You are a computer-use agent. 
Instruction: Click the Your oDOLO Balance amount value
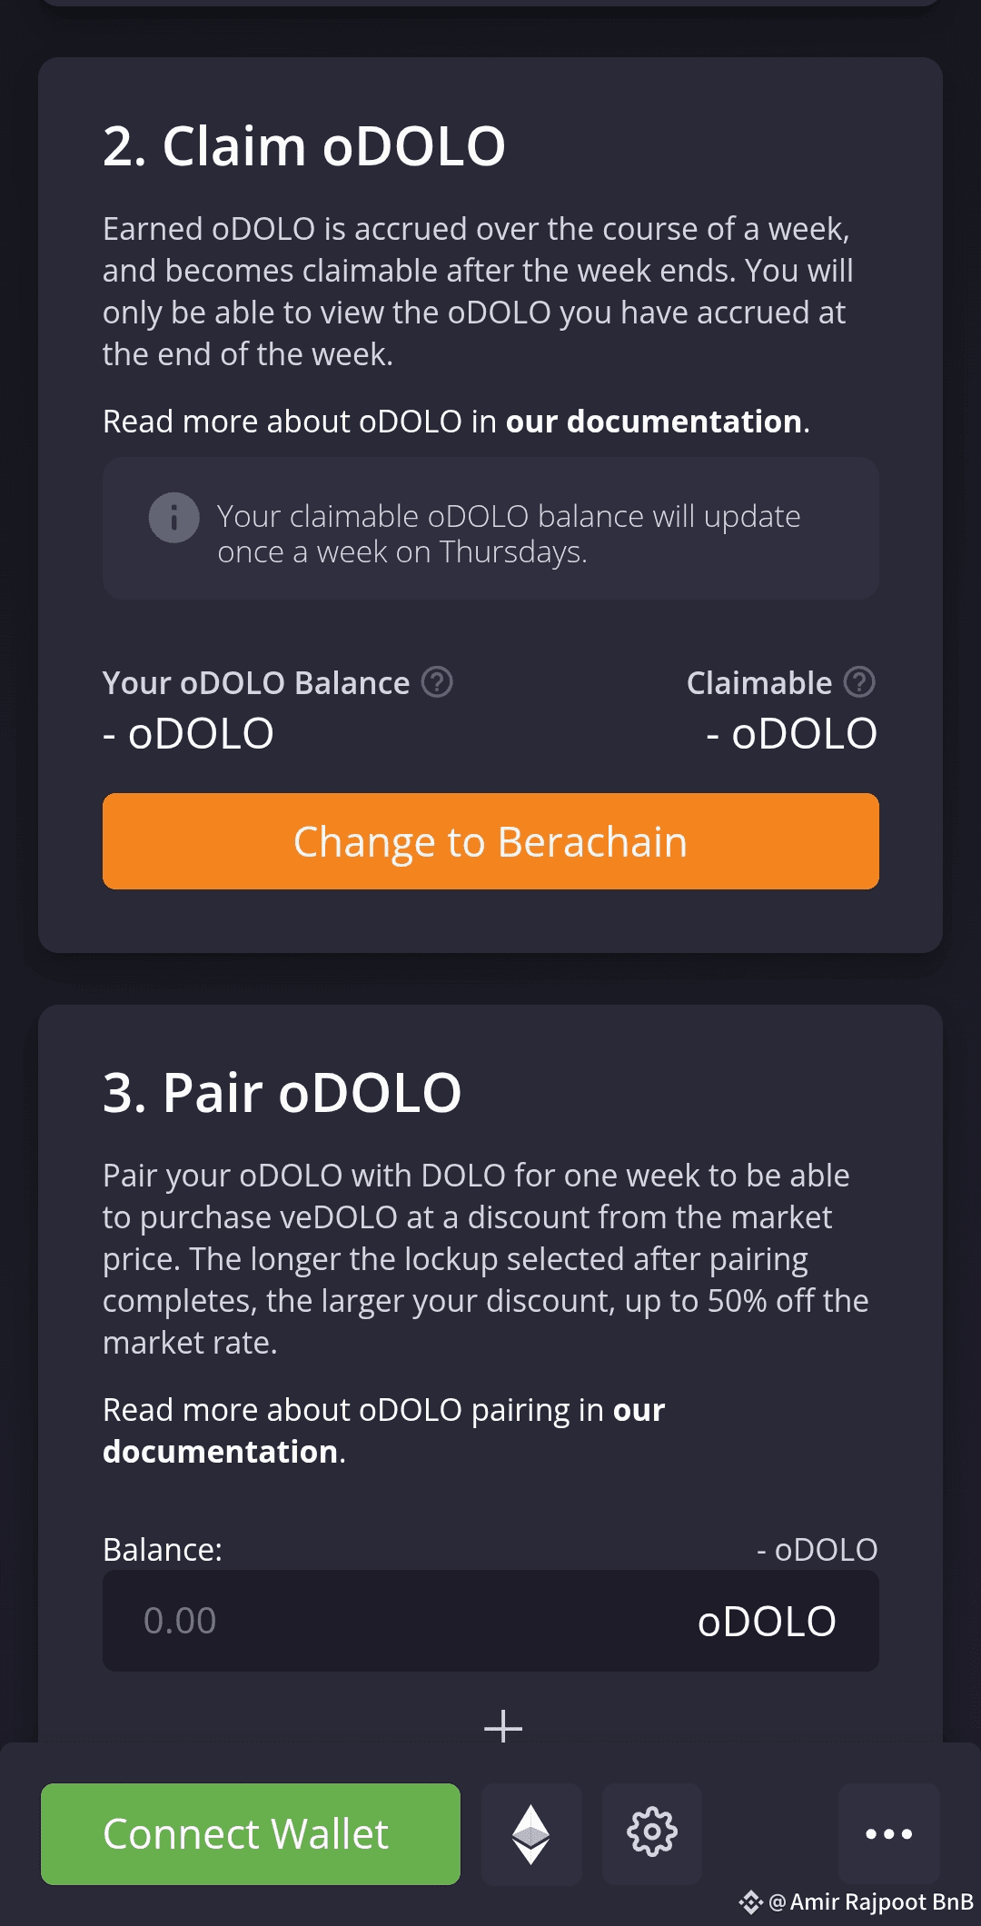click(x=188, y=733)
